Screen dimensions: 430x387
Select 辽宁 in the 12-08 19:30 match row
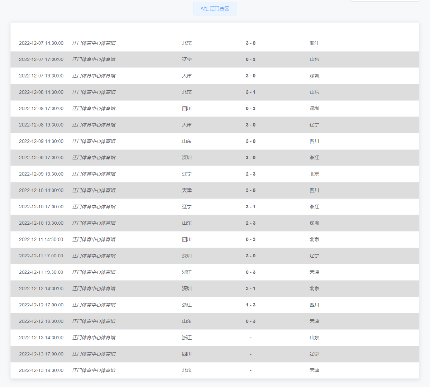click(x=314, y=125)
